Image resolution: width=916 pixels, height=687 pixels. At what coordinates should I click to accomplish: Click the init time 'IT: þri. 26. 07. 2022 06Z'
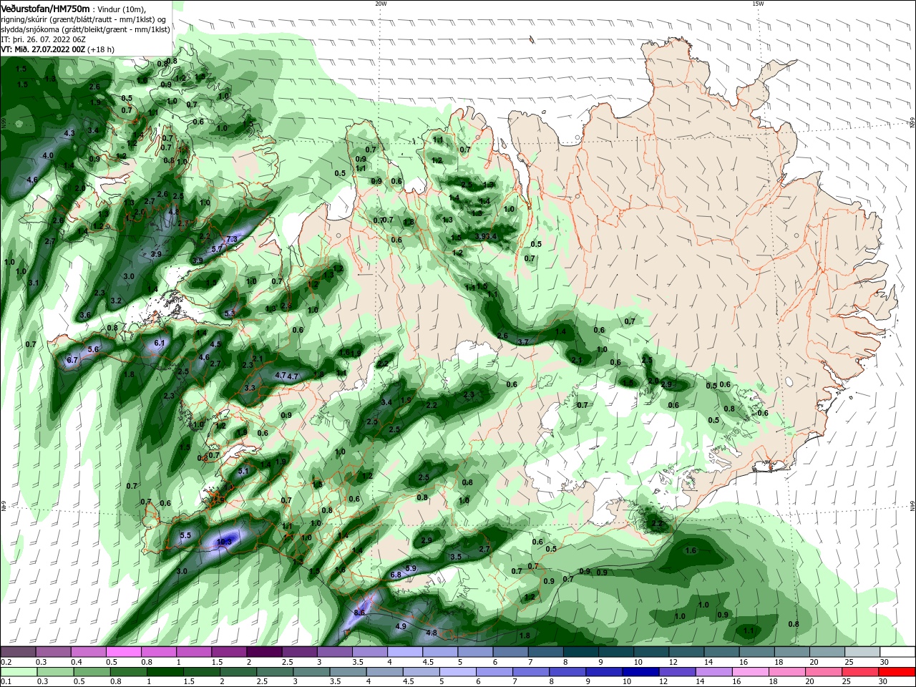[x=42, y=40]
